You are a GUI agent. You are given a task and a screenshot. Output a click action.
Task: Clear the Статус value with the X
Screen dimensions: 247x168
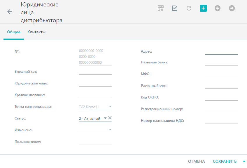[110, 118]
